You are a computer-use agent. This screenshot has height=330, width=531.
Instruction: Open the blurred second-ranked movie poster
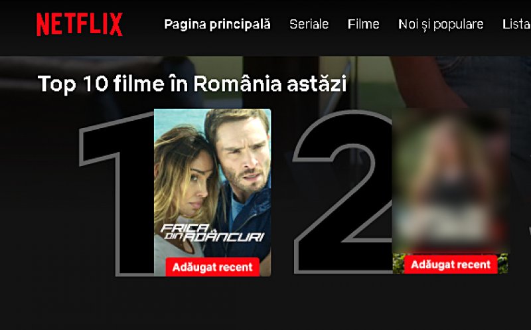(450, 191)
